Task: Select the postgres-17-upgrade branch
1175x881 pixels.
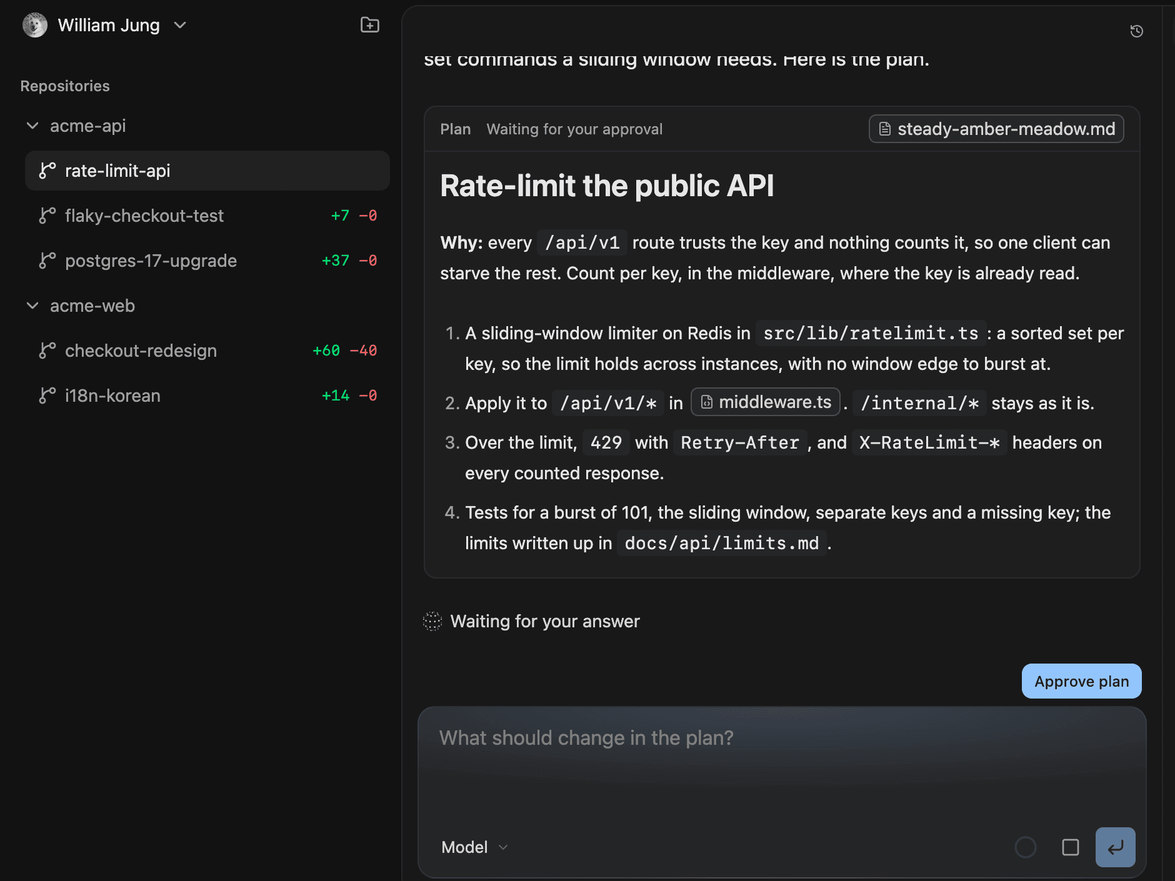Action: coord(207,261)
